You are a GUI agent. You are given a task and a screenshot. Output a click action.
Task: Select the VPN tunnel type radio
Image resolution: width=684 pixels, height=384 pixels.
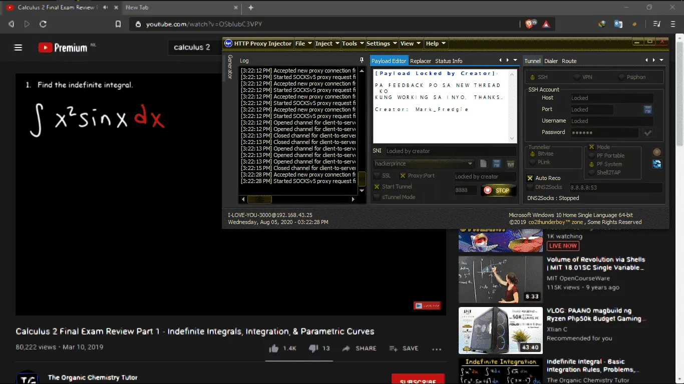point(577,77)
